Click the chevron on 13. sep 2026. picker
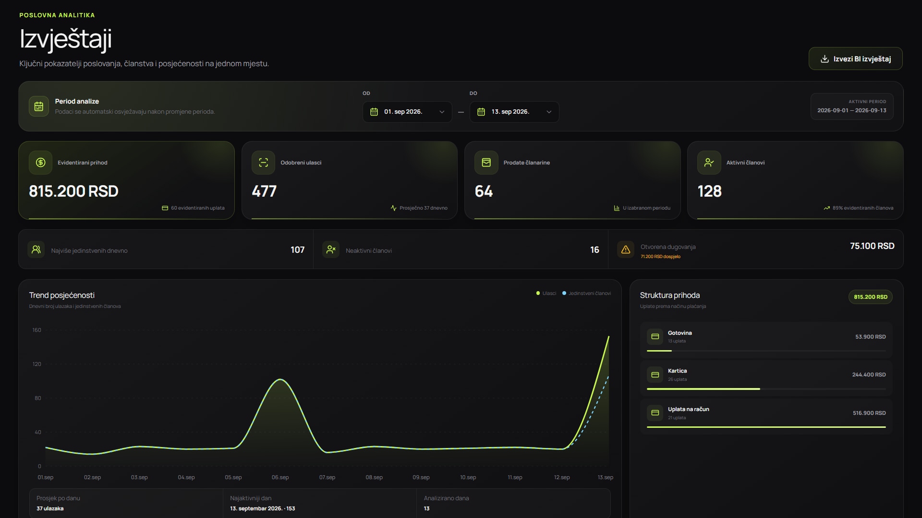The height and width of the screenshot is (518, 922). (x=549, y=112)
